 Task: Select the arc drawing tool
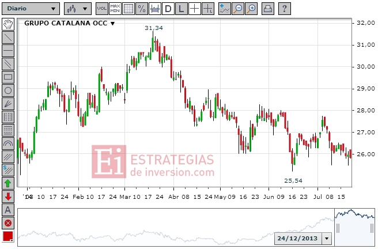[x=8, y=144]
